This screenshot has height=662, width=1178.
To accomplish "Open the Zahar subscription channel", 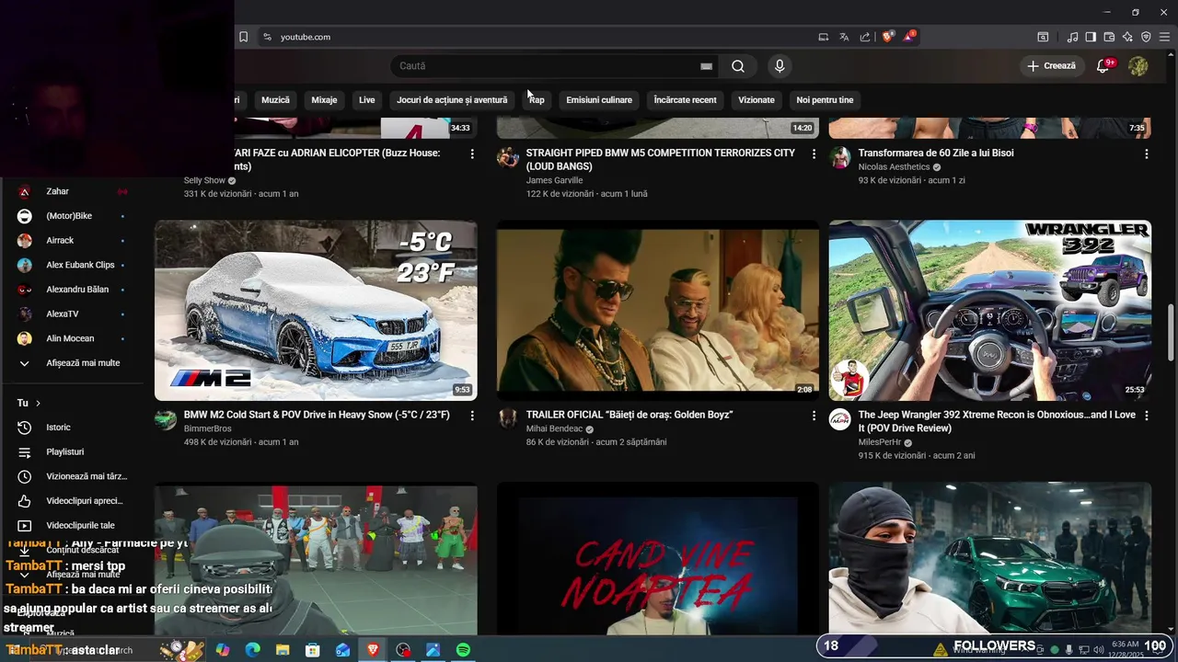I will pos(74,191).
